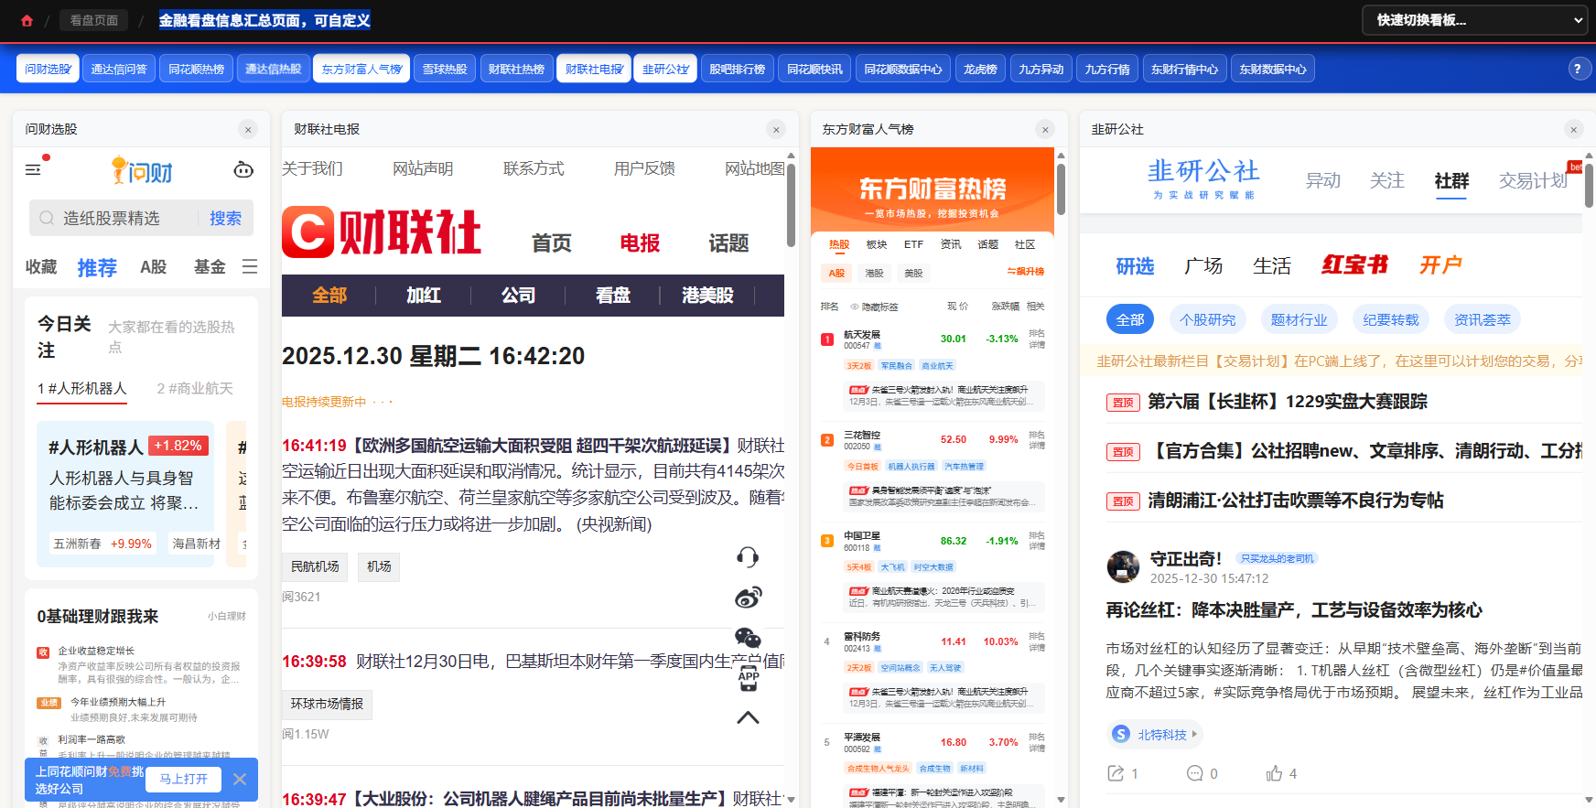Click the 搜索 button in 问财

225,218
